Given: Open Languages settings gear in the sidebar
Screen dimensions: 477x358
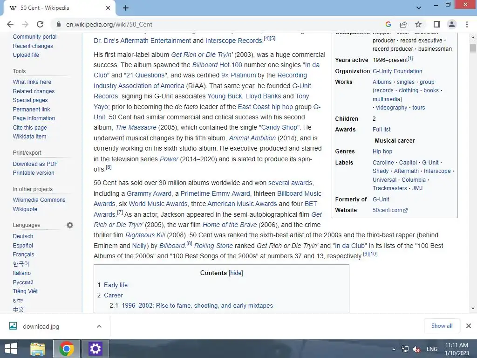Looking at the screenshot, I should coord(70,225).
